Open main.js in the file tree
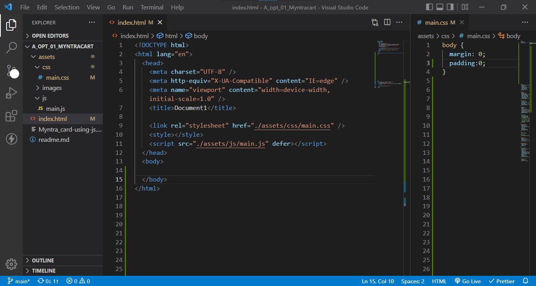 pos(63,108)
